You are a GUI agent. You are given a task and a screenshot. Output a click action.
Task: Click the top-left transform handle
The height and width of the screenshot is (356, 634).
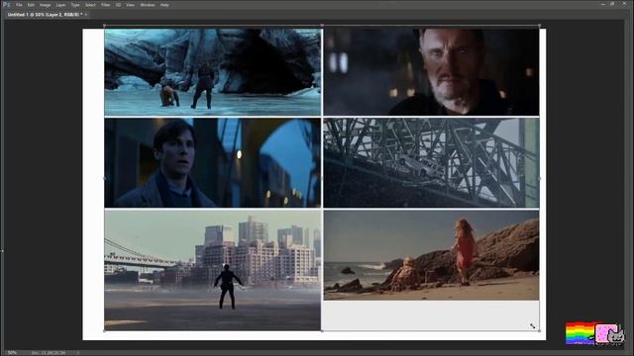click(x=105, y=26)
